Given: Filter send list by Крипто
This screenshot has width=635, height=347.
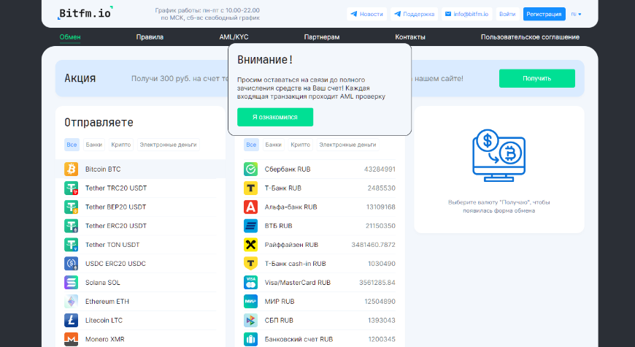Looking at the screenshot, I should 121,145.
